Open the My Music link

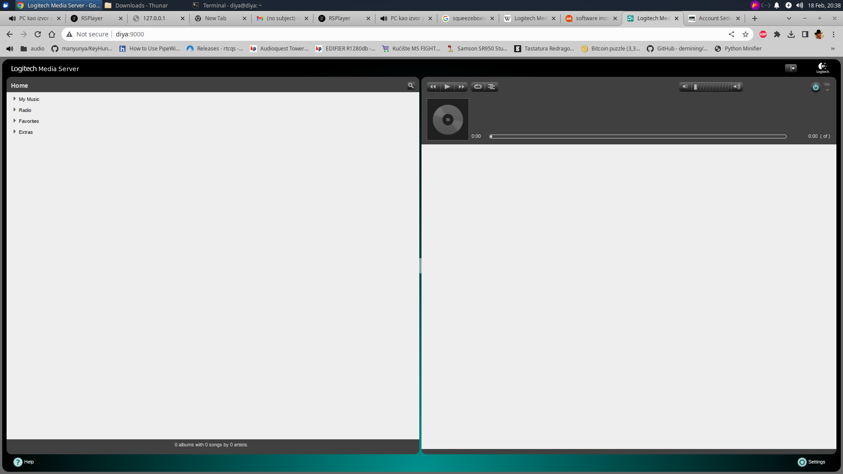click(x=29, y=99)
